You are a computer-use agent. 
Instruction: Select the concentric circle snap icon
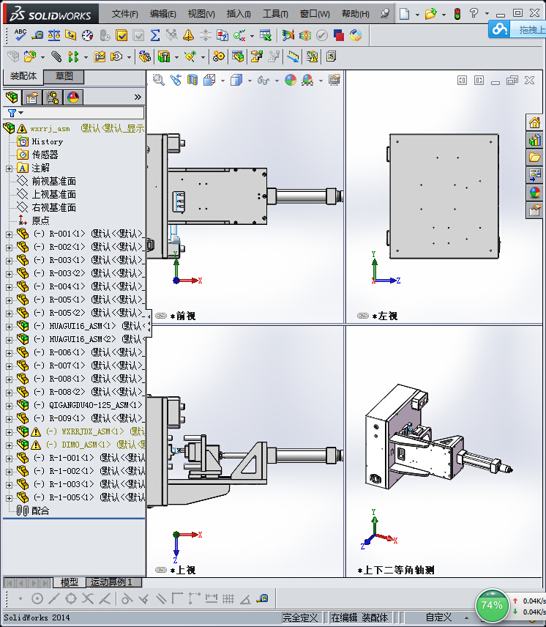click(37, 598)
